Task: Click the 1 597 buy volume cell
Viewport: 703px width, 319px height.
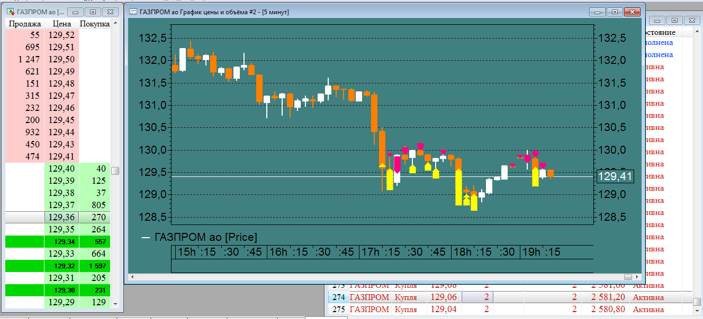Action: coord(95,266)
